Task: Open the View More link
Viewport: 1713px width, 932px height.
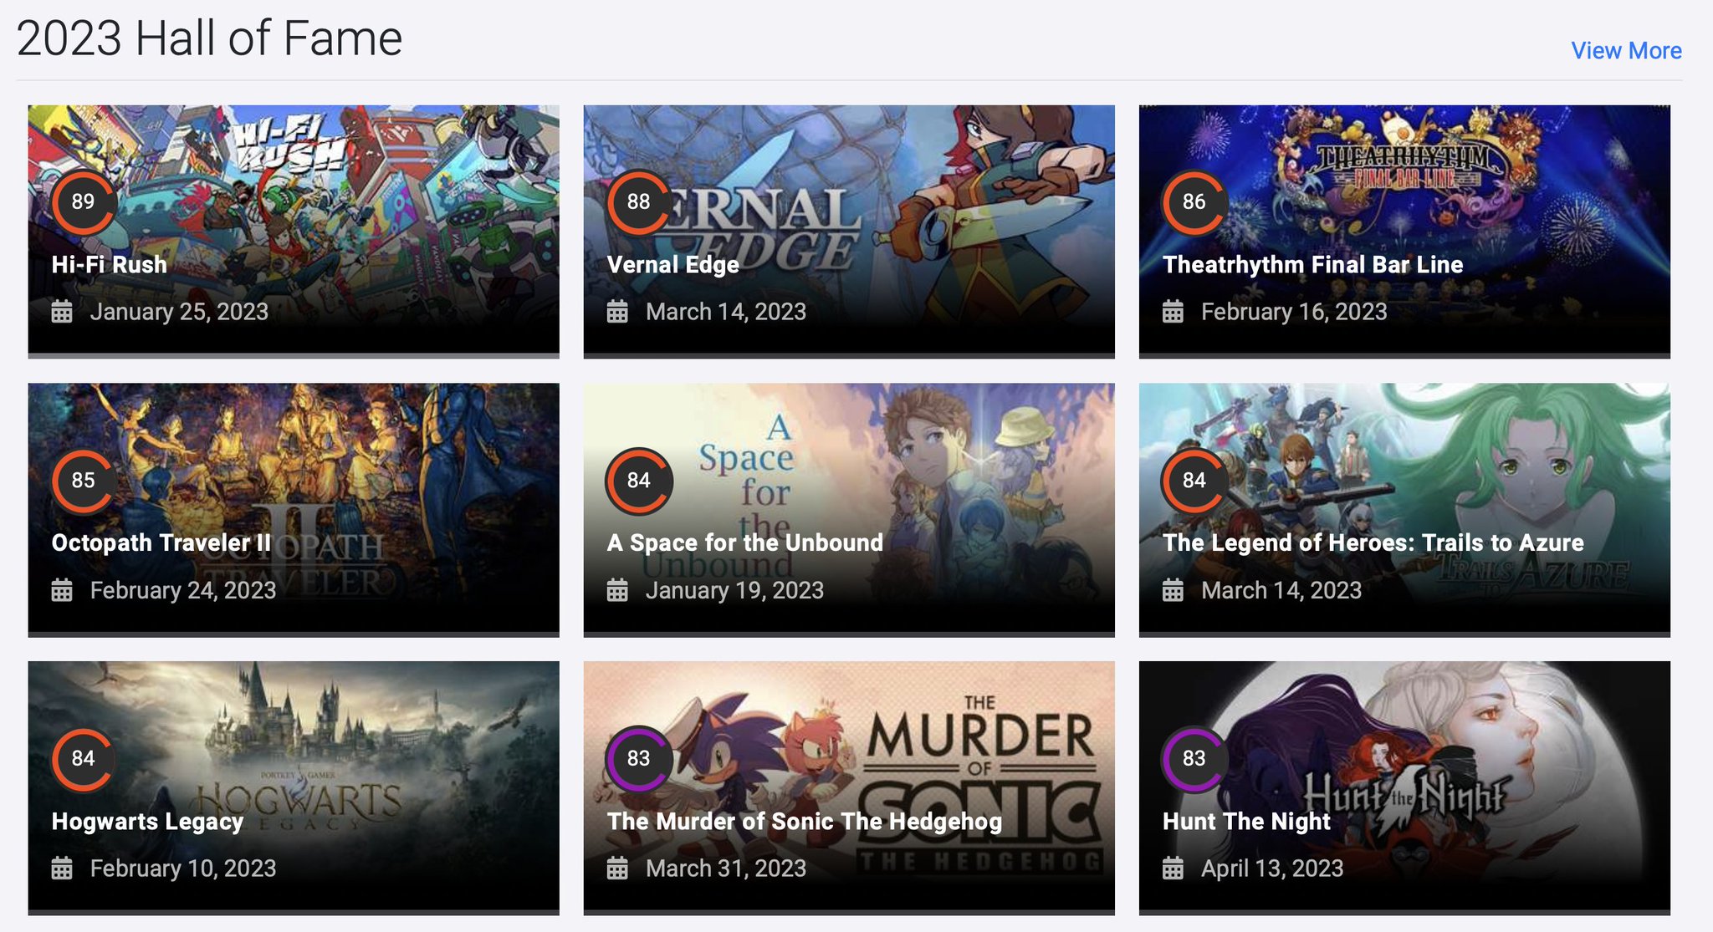Action: (1626, 50)
